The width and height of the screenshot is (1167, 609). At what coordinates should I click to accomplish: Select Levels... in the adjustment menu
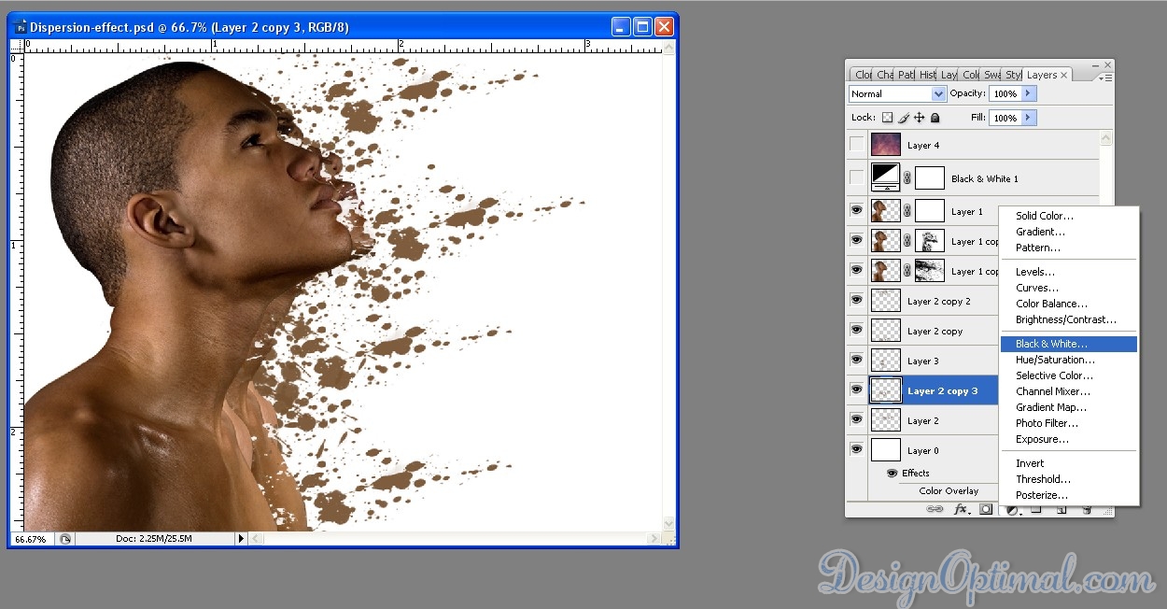(1069, 272)
